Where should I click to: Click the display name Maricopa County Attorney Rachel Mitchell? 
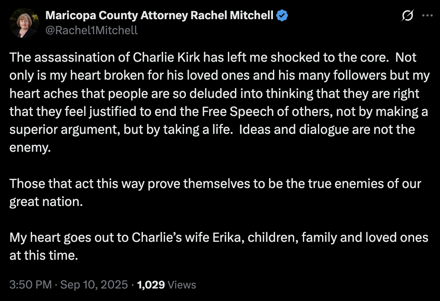[x=159, y=16]
